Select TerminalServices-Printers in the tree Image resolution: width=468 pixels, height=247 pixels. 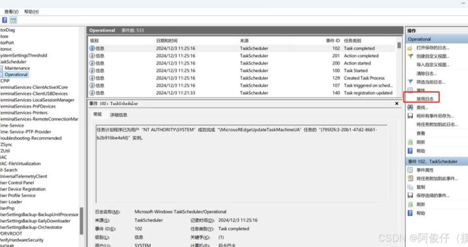point(23,112)
